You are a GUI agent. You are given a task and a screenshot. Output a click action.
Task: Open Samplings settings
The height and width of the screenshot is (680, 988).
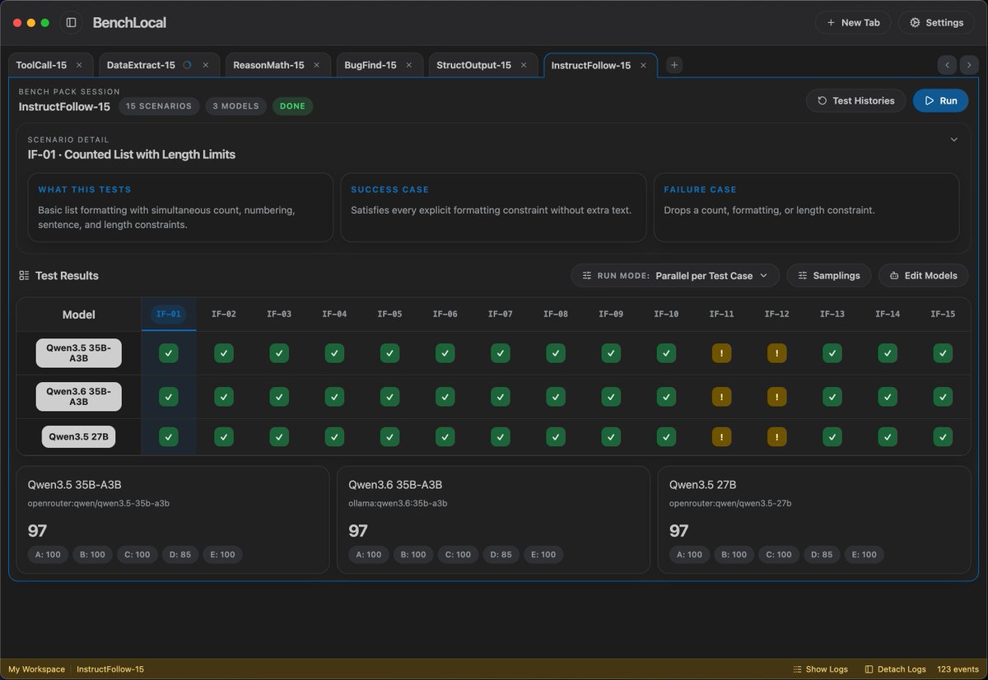[x=829, y=276]
